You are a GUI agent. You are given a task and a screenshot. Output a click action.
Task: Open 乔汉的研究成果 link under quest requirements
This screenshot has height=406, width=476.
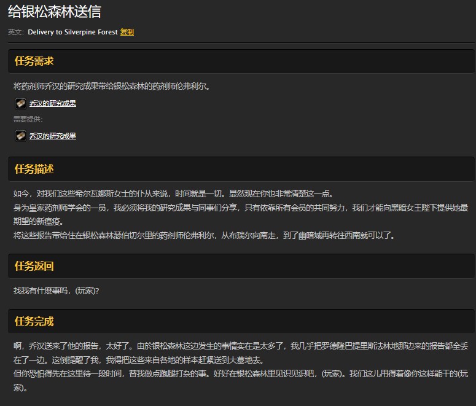[x=53, y=104]
